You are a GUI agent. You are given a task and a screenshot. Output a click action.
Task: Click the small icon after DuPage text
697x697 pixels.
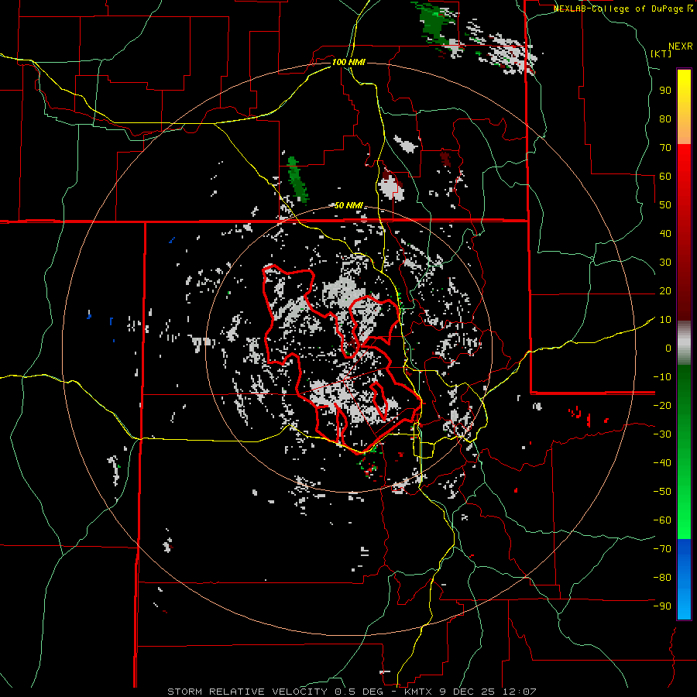pyautogui.click(x=690, y=9)
